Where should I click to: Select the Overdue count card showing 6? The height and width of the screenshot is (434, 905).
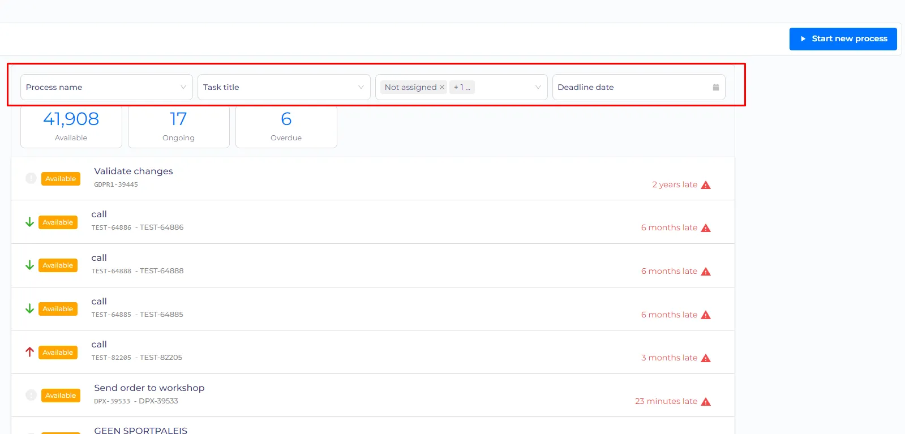tap(286, 126)
